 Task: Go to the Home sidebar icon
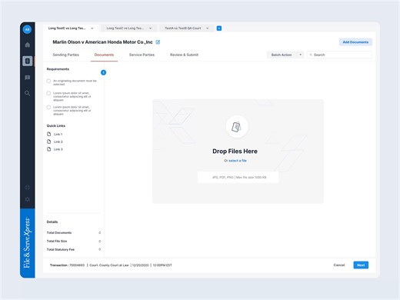[28, 45]
